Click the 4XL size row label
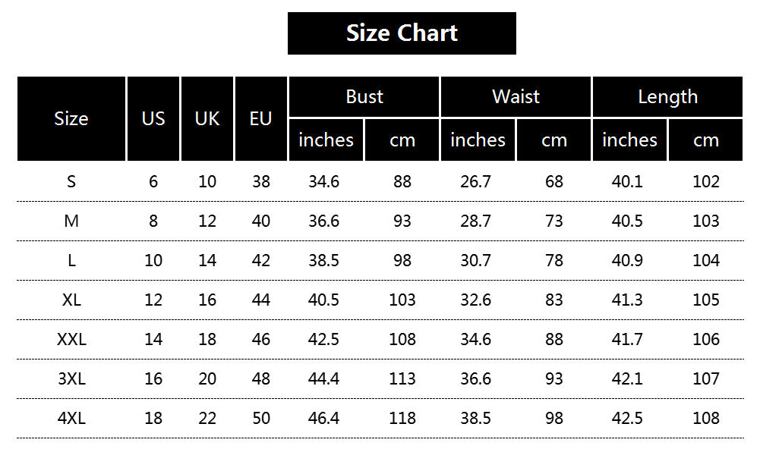This screenshot has height=449, width=760. [71, 418]
